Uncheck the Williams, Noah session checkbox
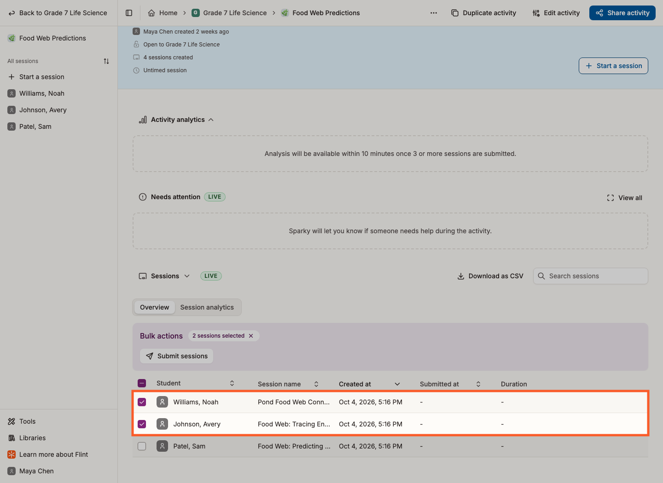 [142, 402]
